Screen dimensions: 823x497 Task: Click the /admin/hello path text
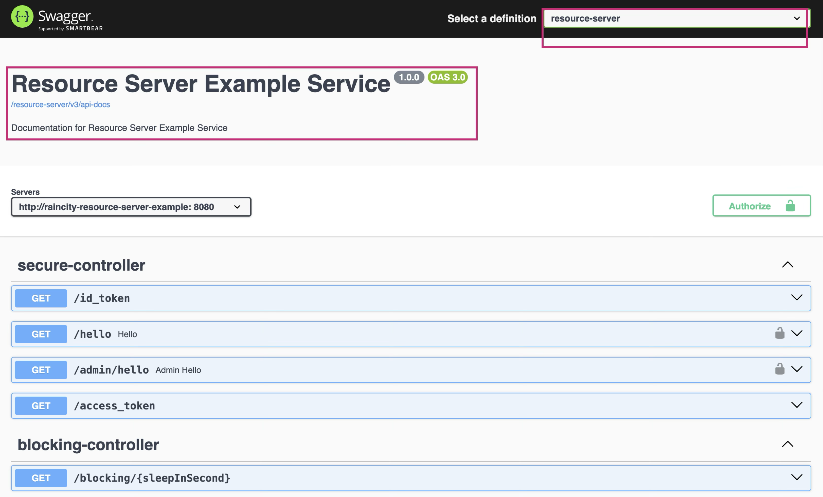111,370
